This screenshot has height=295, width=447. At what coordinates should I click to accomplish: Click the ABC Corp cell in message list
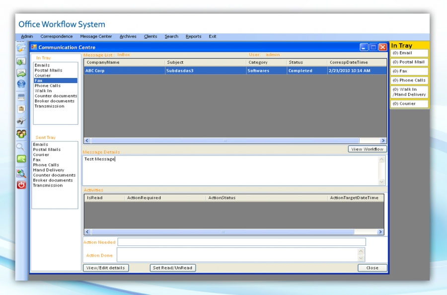(125, 71)
